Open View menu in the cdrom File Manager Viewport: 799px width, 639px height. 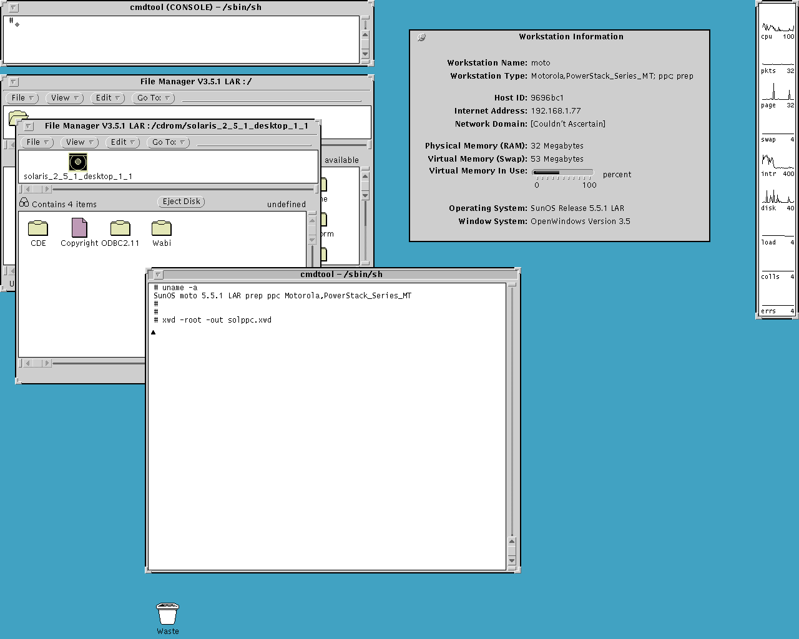point(79,142)
